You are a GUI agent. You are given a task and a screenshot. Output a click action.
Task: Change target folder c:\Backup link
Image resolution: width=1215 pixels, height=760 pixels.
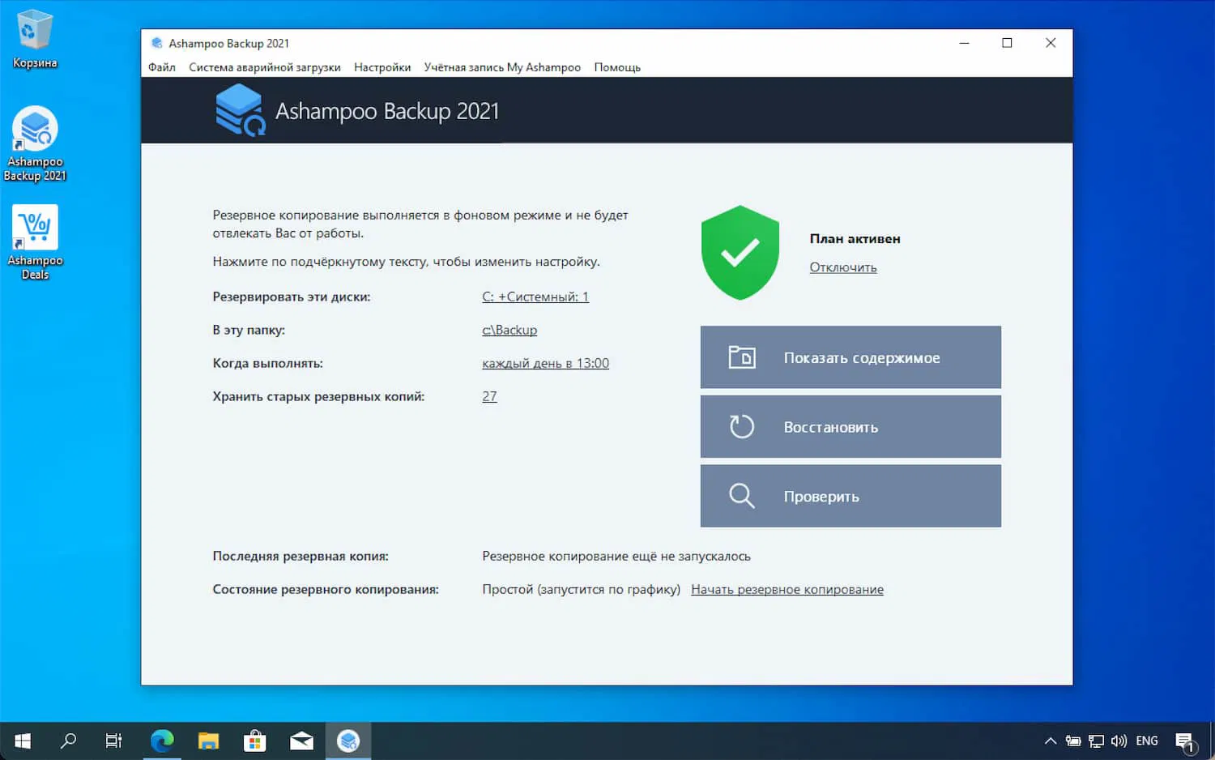(509, 330)
